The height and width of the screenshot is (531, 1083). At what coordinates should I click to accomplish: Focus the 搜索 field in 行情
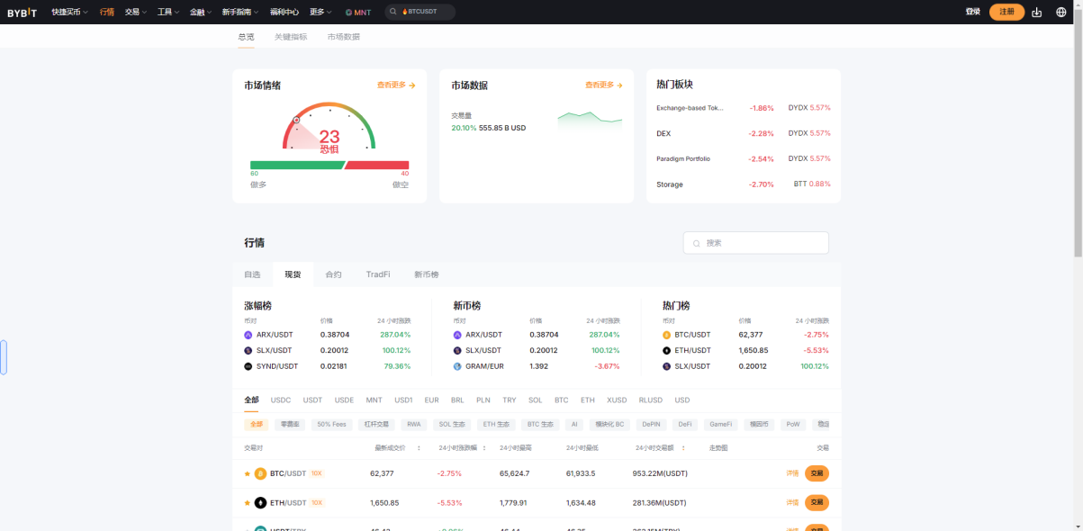pos(756,243)
